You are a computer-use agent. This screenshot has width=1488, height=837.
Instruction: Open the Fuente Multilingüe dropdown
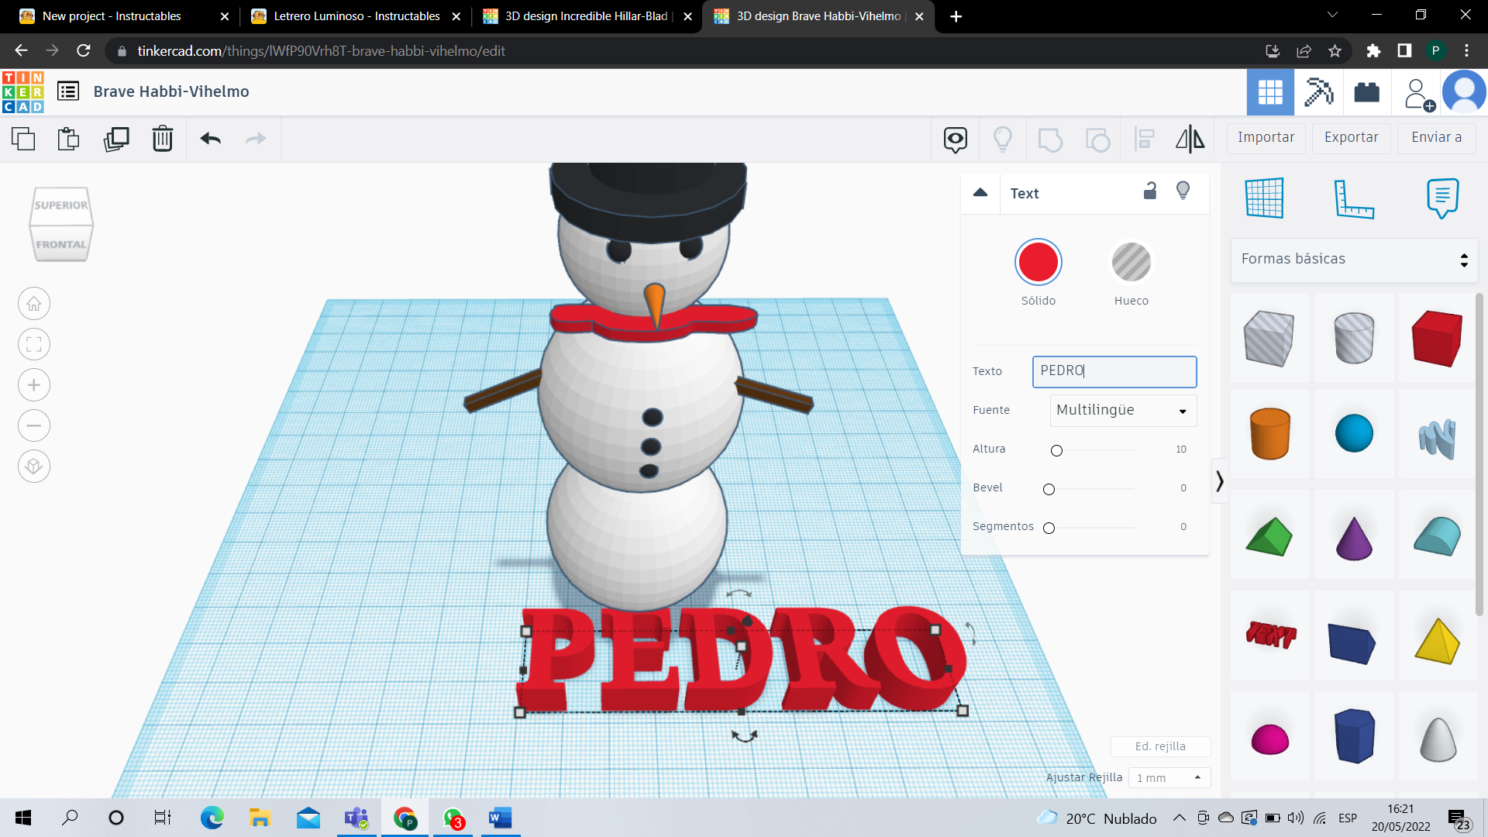(x=1123, y=410)
